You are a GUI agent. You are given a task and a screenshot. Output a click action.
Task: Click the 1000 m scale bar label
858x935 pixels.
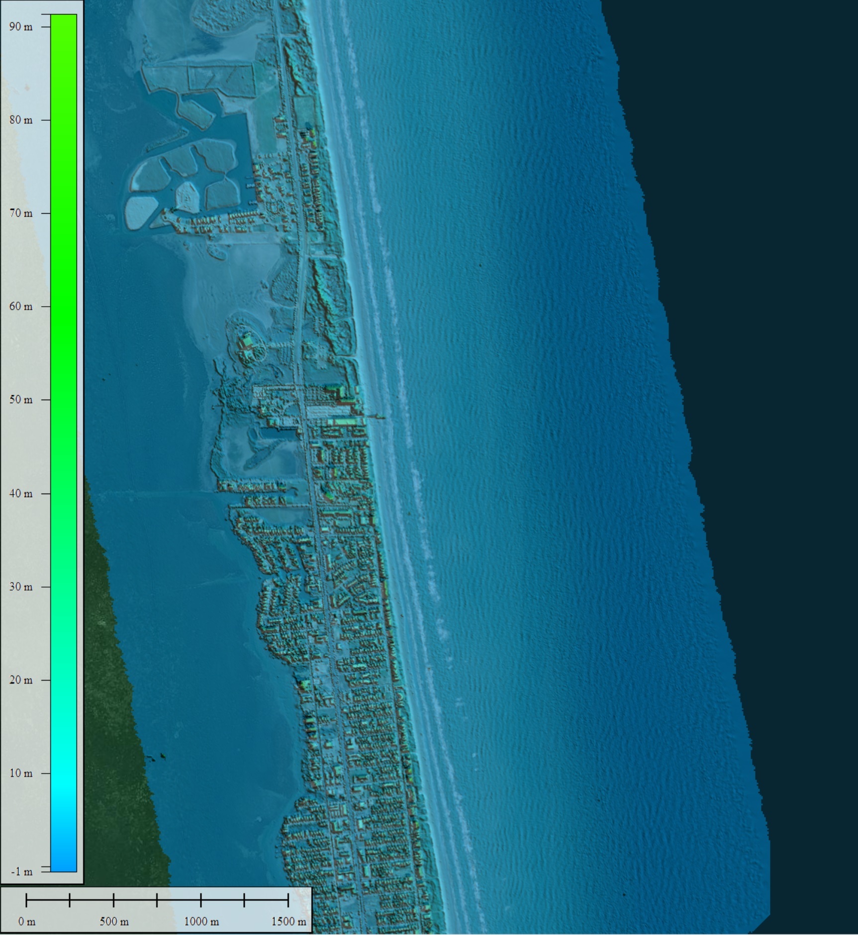tap(201, 922)
